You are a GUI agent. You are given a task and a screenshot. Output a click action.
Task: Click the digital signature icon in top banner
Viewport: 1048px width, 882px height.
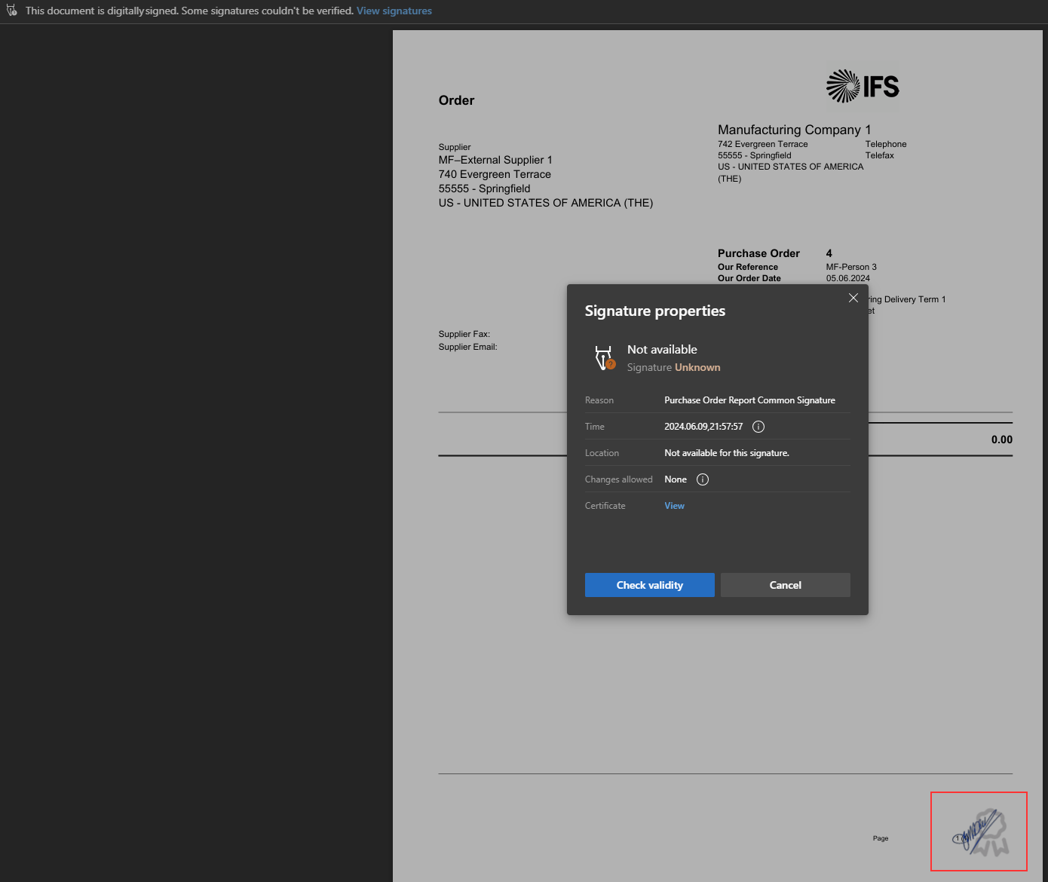[11, 11]
